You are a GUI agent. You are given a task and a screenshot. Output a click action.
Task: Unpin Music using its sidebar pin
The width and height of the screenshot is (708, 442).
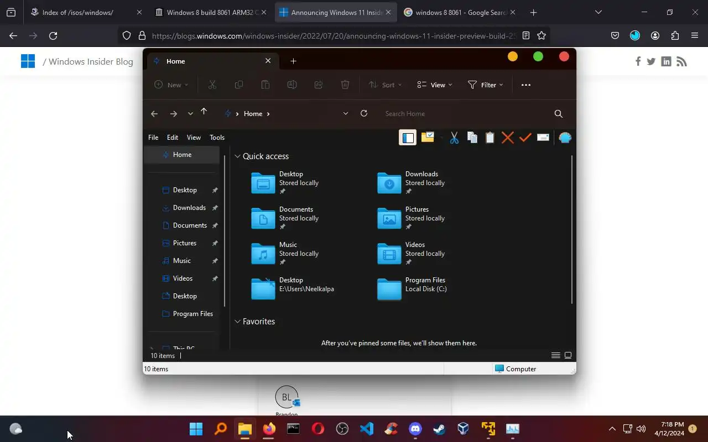[215, 261]
